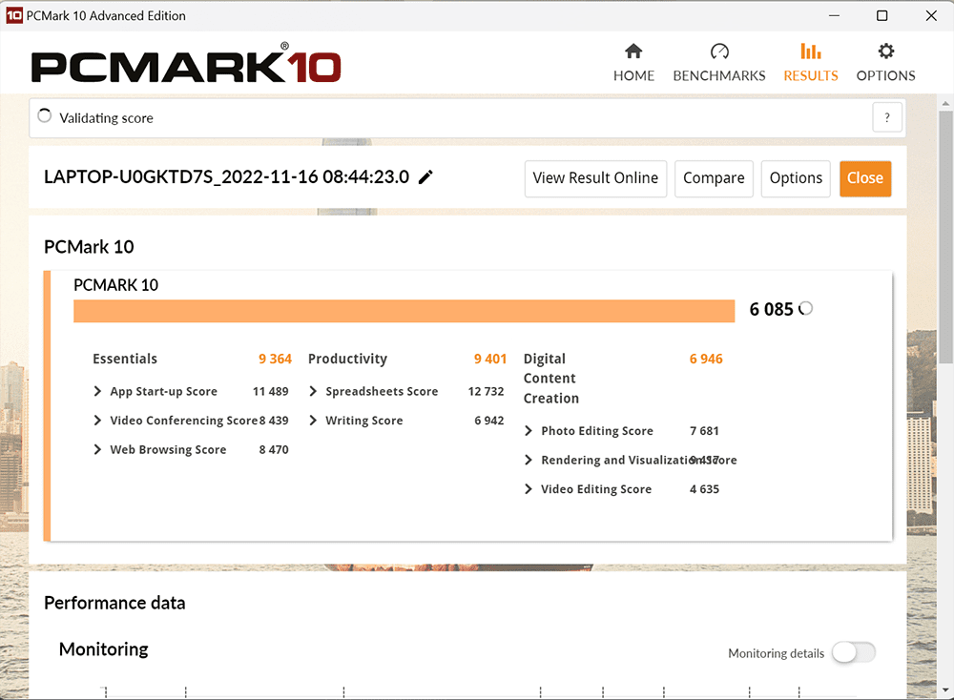
Task: Expand the Spreadsheets Score row
Action: pyautogui.click(x=313, y=391)
